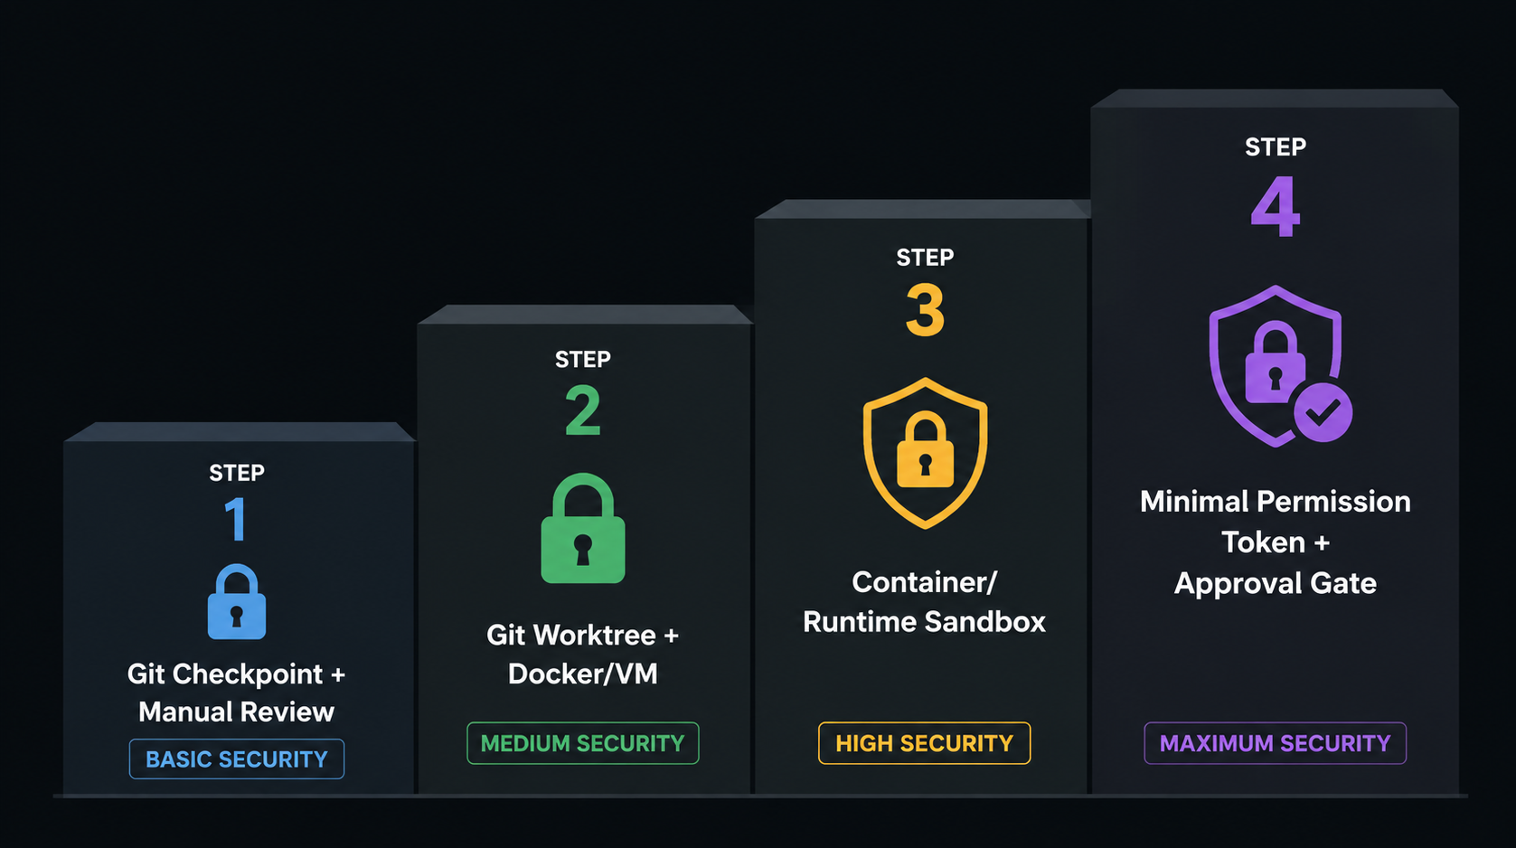
Task: Click the Git Worktree + Docker/VM text
Action: click(x=583, y=654)
